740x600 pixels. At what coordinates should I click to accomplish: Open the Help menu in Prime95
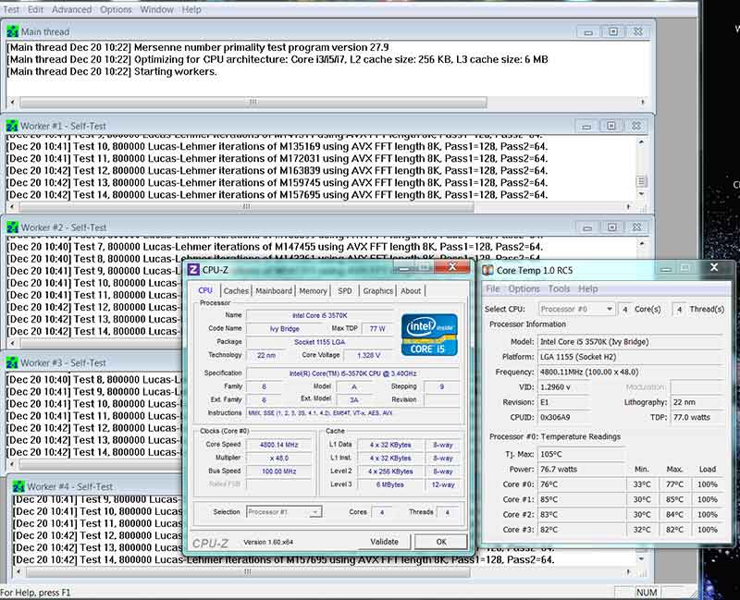point(191,9)
